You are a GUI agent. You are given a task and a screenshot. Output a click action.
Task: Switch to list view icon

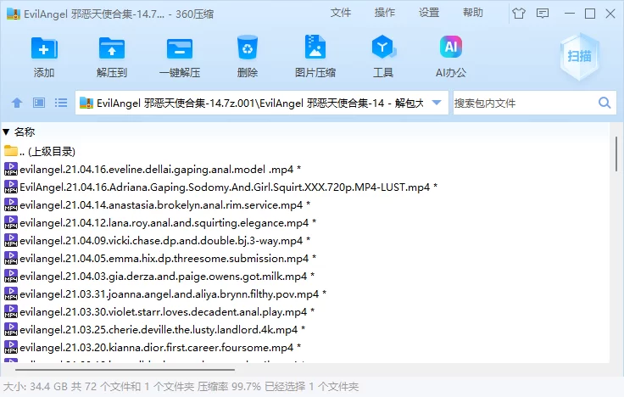(61, 103)
